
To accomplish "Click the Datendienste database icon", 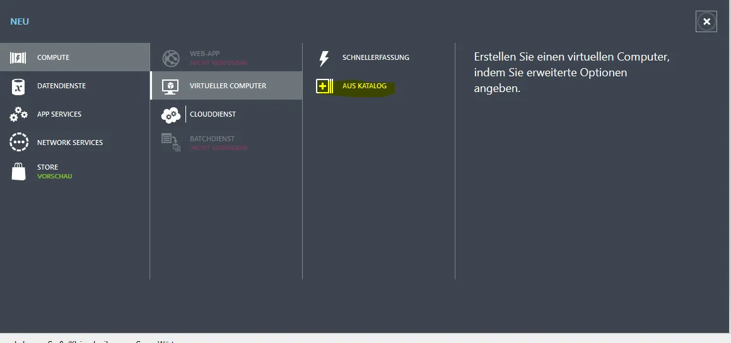I will point(18,86).
